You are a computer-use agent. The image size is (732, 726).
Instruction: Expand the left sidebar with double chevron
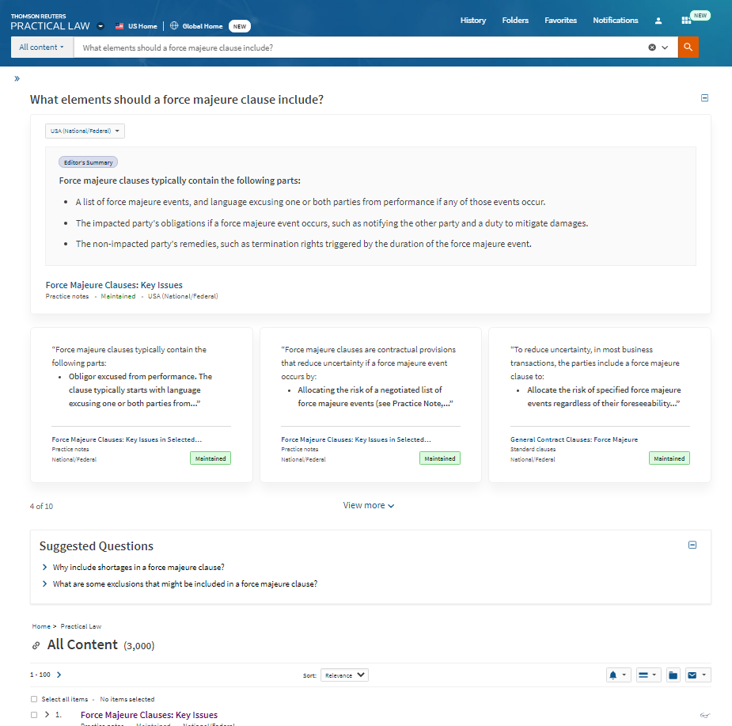[17, 78]
